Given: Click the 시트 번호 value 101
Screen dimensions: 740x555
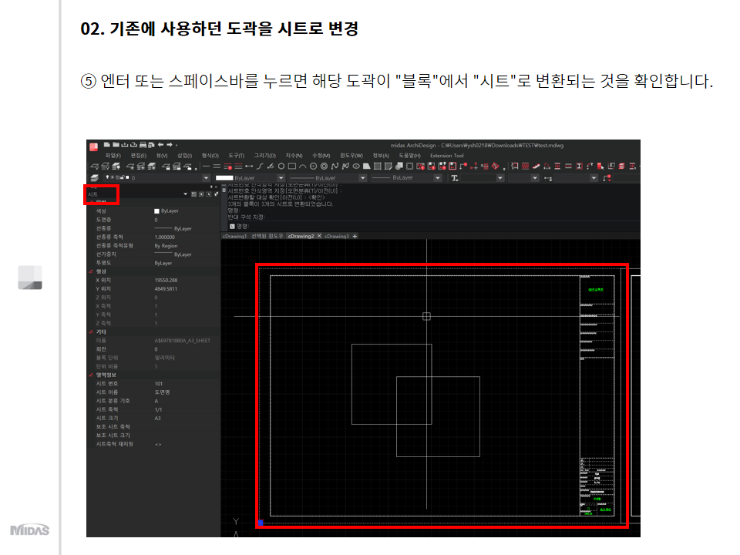Looking at the screenshot, I should pos(159,384).
